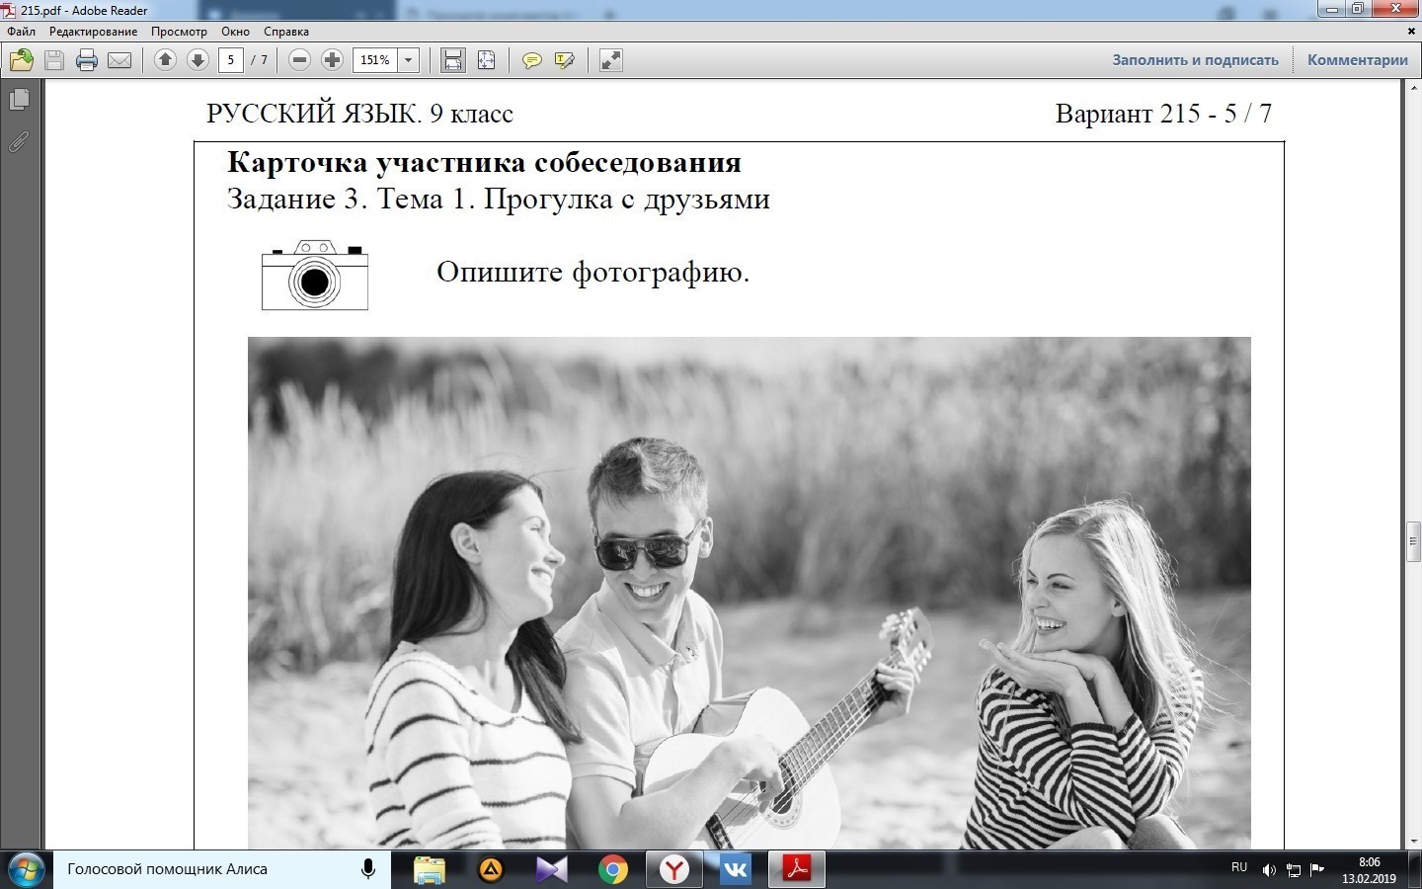This screenshot has width=1422, height=889.
Task: Go to previous page with up arrow
Action: [165, 60]
